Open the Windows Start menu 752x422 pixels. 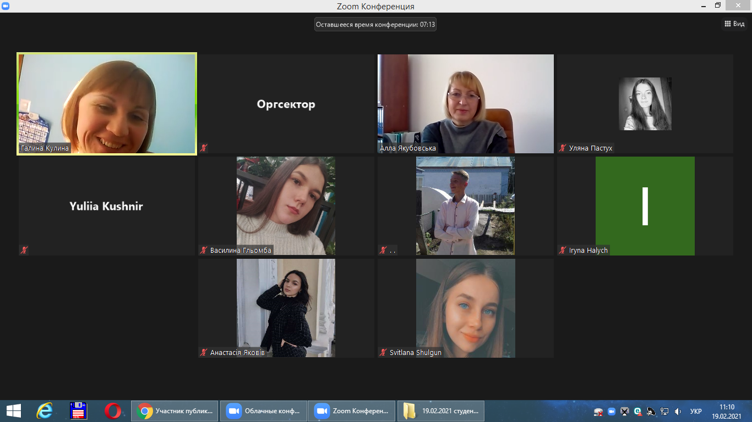(x=14, y=410)
